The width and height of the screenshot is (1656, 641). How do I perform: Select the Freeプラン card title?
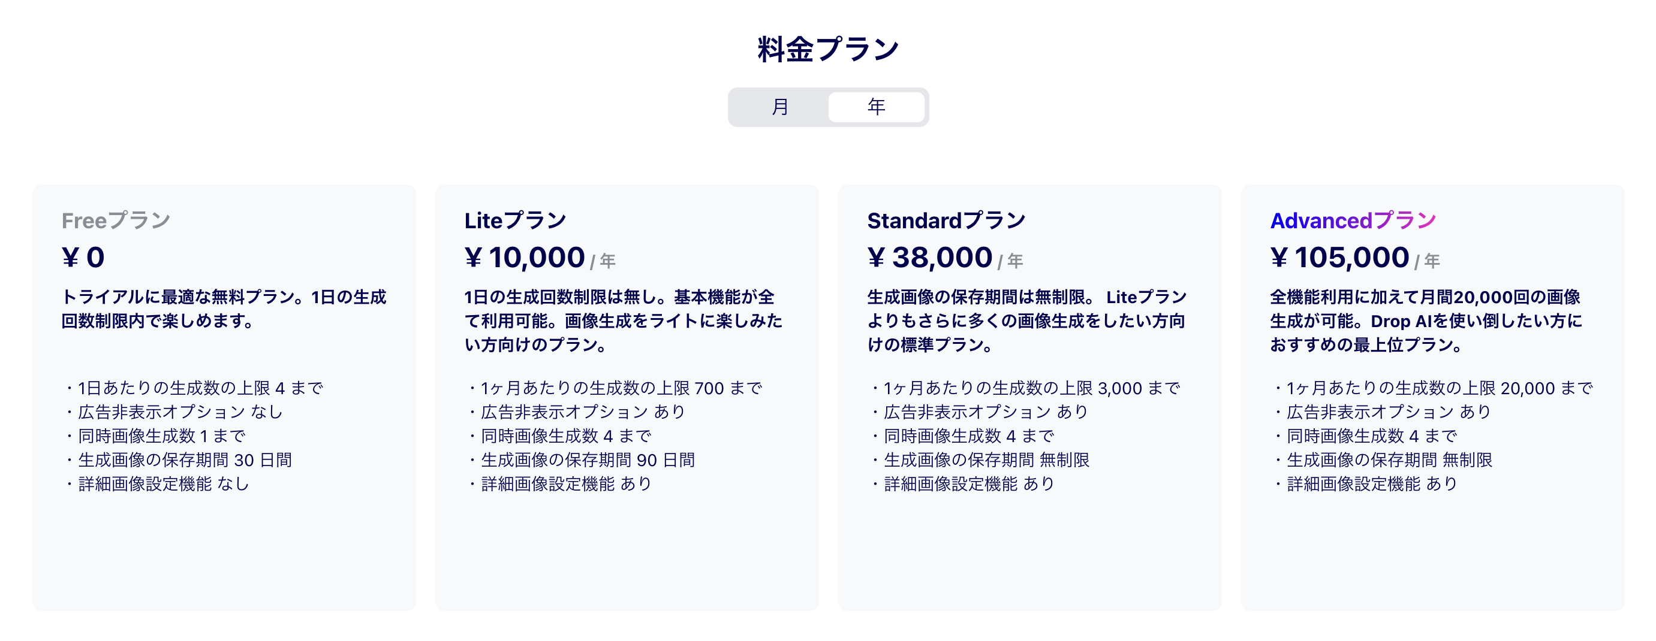(x=116, y=220)
